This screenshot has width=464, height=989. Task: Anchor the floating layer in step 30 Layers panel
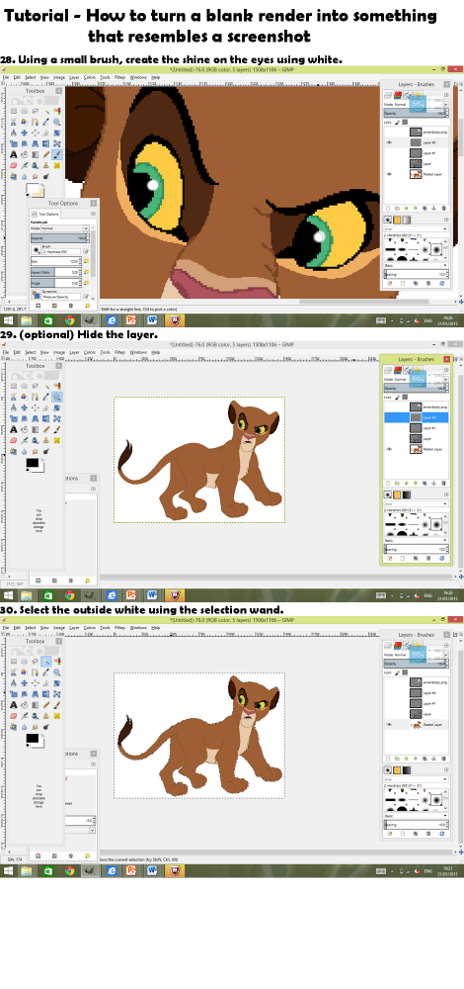pyautogui.click(x=433, y=759)
